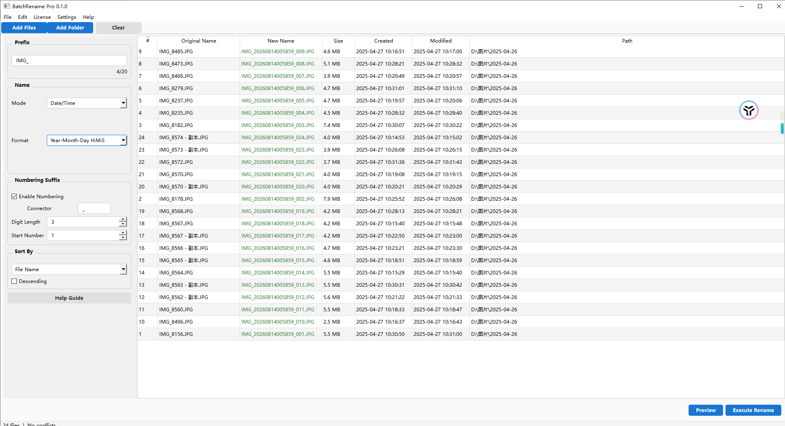Select row IMG_8178.JPG
This screenshot has height=426, width=785.
(x=461, y=199)
